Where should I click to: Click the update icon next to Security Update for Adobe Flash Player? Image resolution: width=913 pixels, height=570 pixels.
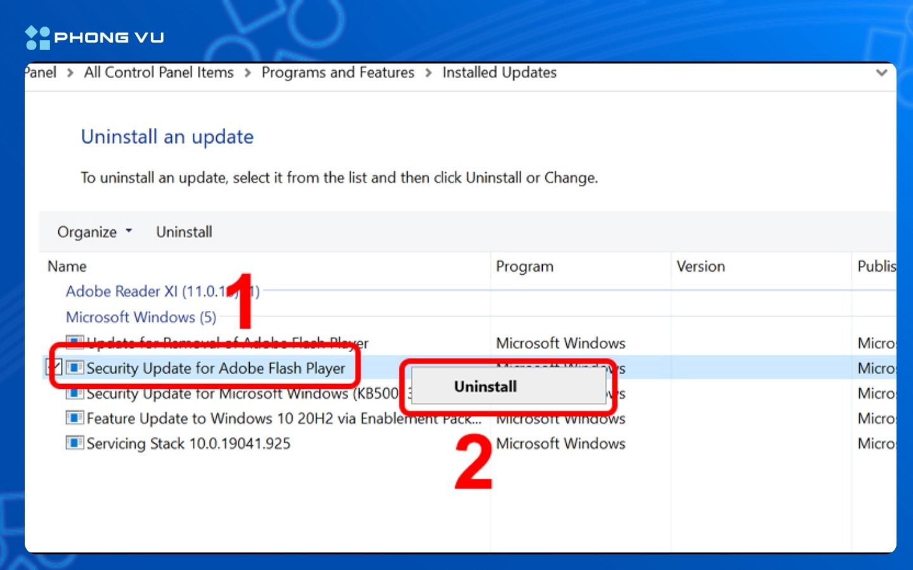tap(74, 368)
